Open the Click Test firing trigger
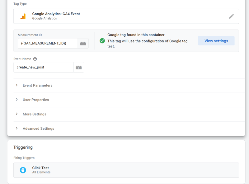 coord(126,170)
